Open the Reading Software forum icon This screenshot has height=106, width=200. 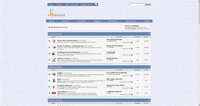click(x=54, y=87)
